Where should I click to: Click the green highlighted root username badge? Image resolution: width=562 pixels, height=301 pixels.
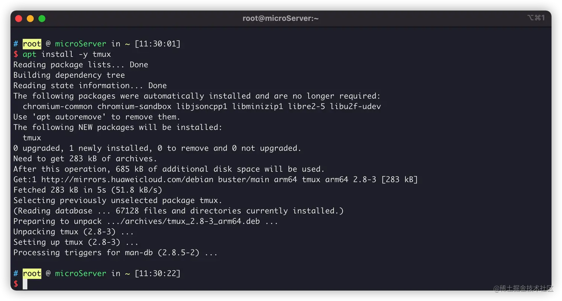(x=32, y=43)
